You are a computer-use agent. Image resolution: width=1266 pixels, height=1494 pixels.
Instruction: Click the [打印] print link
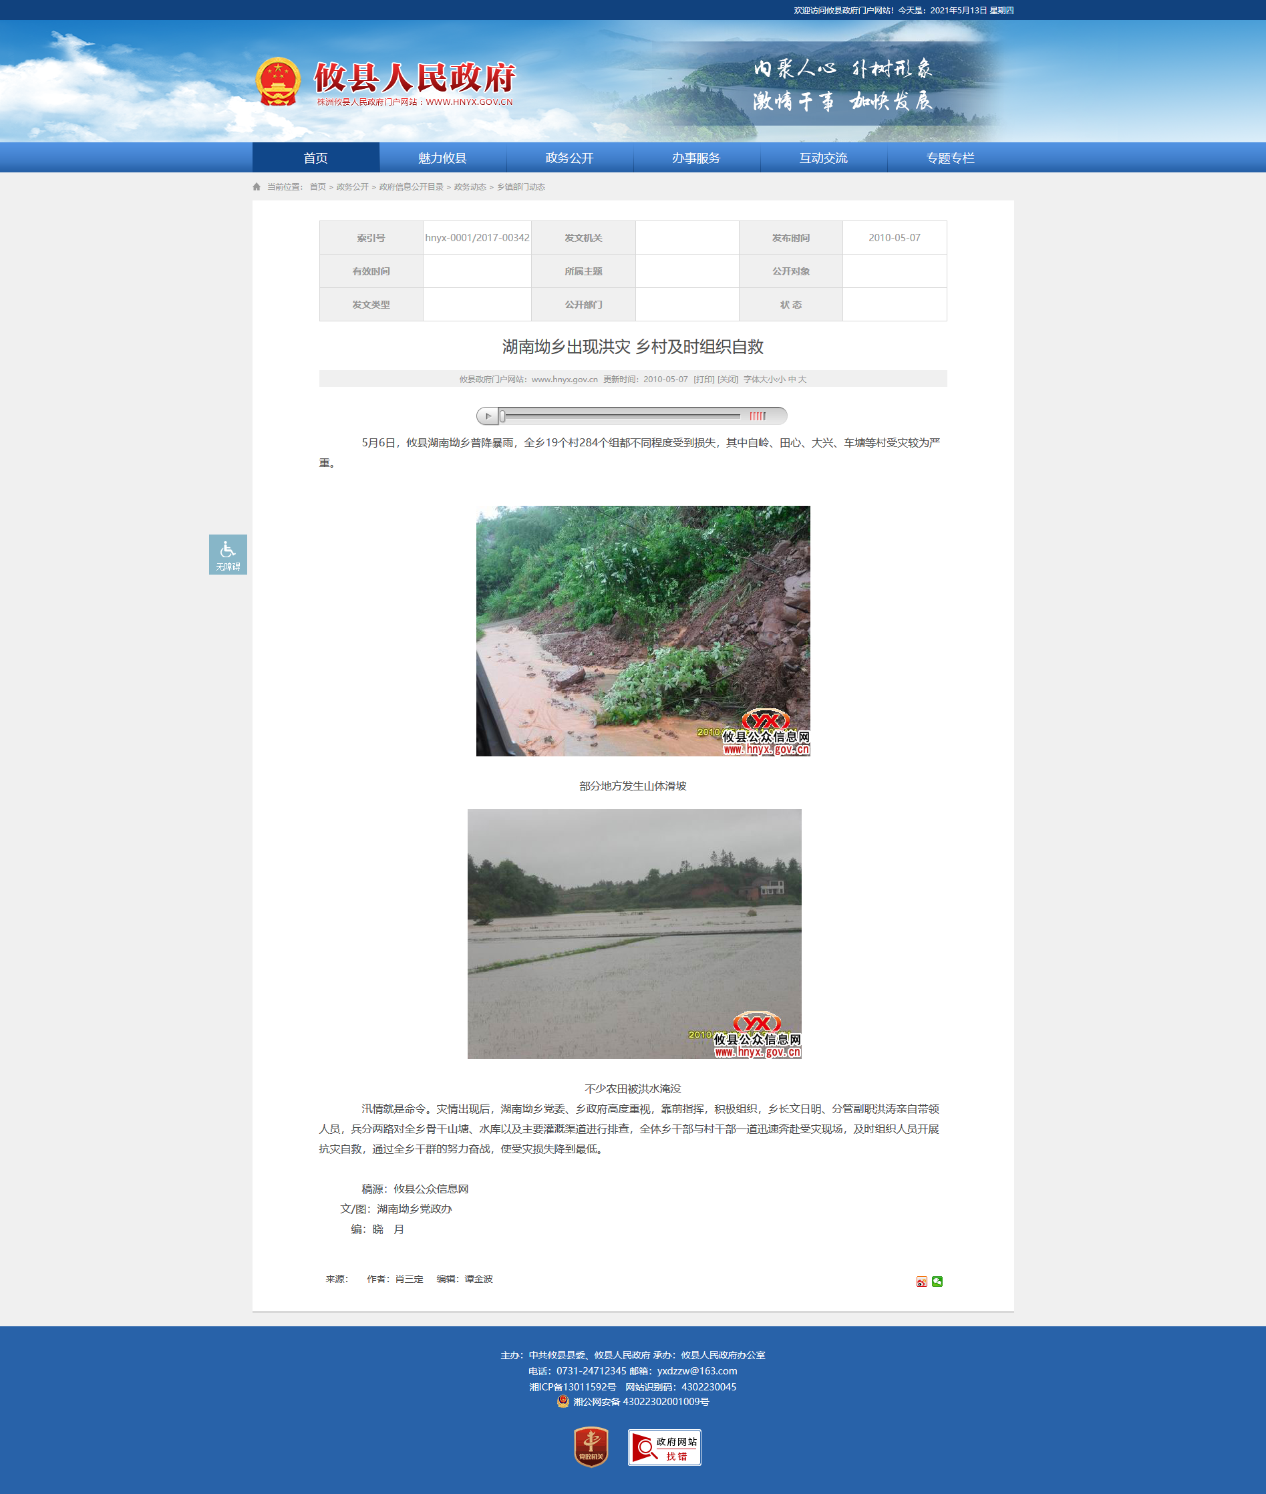tap(704, 379)
